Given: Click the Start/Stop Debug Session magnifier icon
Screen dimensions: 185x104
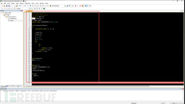Looking at the screenshot, I should coord(73,6).
